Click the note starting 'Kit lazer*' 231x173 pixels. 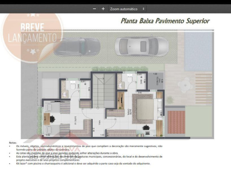coord(83,163)
